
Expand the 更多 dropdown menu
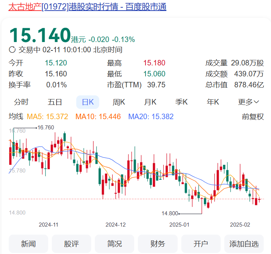(x=248, y=102)
